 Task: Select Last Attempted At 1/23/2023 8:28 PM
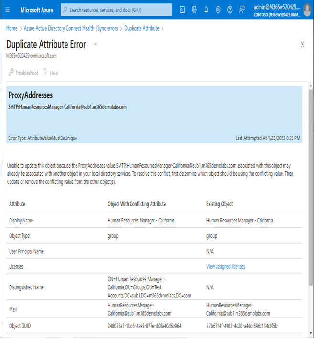point(268,138)
